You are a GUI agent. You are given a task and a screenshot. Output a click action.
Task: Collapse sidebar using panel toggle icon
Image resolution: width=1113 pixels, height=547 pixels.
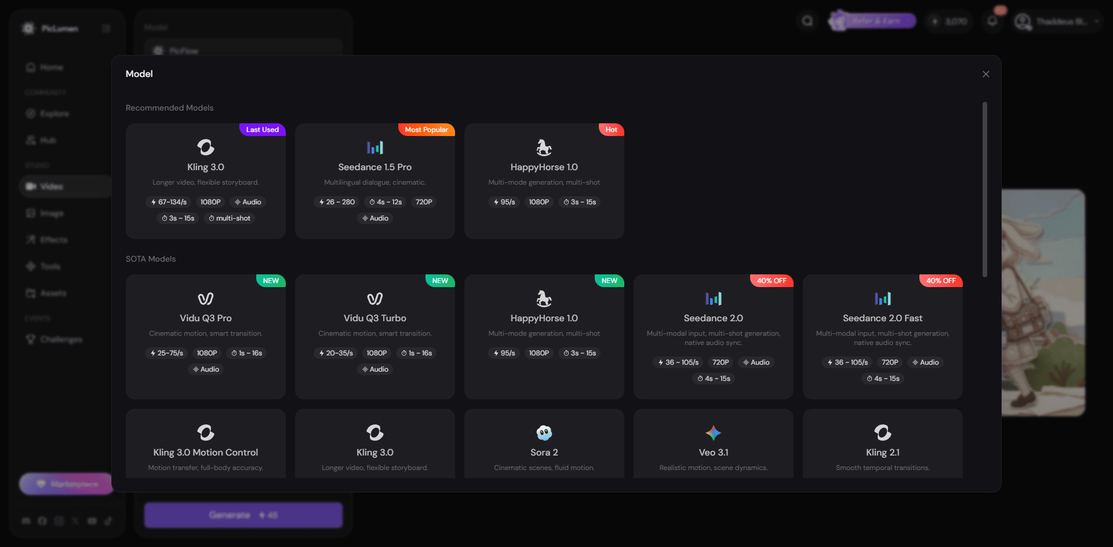[x=106, y=28]
